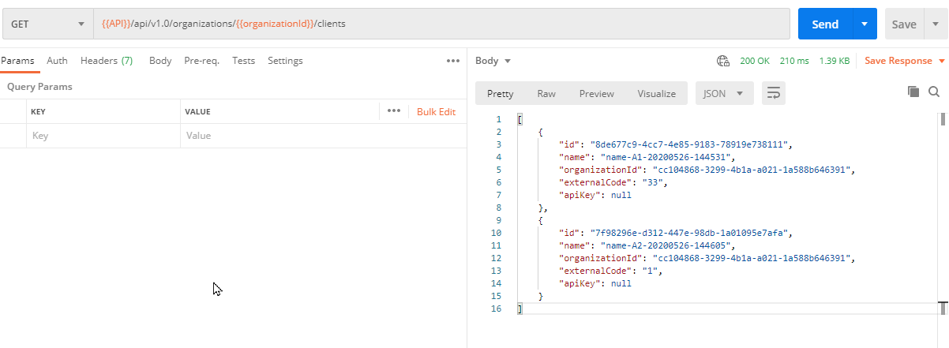Click the search response magnifier icon
949x348 pixels.
pyautogui.click(x=934, y=92)
